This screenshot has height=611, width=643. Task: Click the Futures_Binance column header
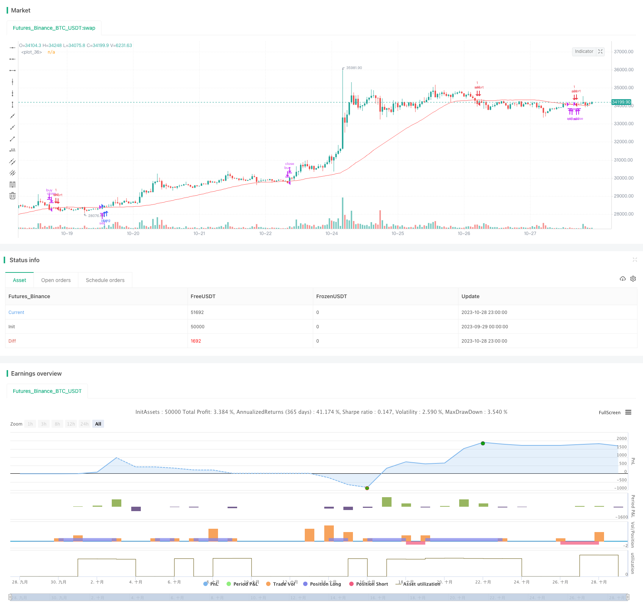pyautogui.click(x=29, y=296)
